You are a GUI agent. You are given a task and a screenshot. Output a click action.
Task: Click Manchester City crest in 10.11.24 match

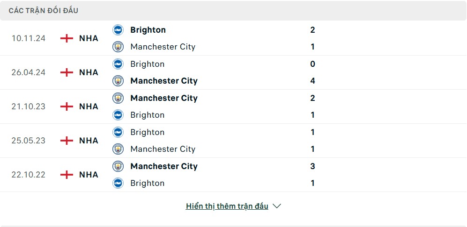click(x=118, y=47)
